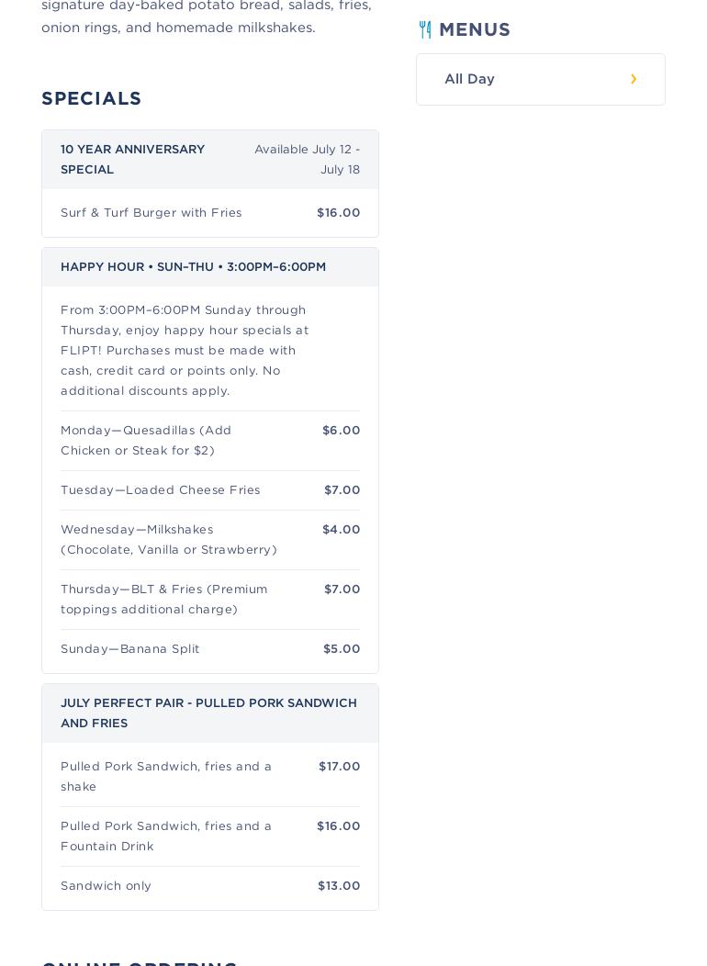This screenshot has height=966, width=707.
Task: Click the happy hour description paragraph
Action: 185,351
